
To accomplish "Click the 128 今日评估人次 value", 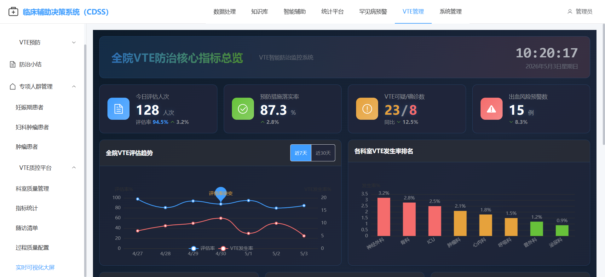I will [147, 110].
